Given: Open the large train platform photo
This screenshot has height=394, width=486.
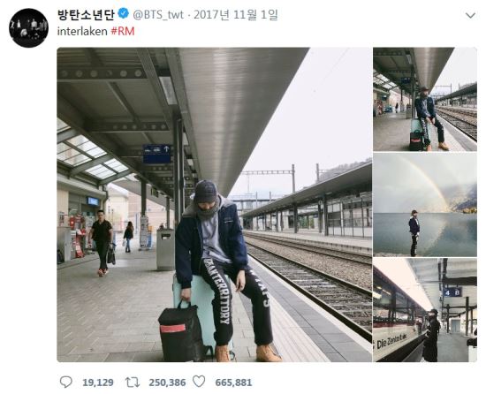Looking at the screenshot, I should pyautogui.click(x=215, y=204).
